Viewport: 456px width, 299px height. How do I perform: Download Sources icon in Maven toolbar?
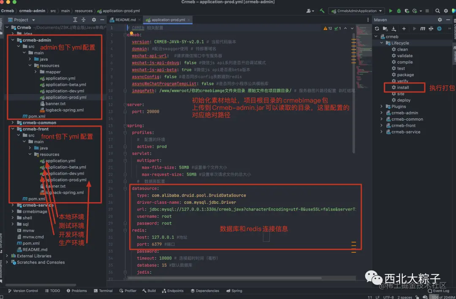pyautogui.click(x=394, y=28)
